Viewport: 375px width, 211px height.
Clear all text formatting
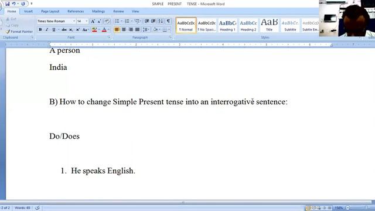(107, 21)
